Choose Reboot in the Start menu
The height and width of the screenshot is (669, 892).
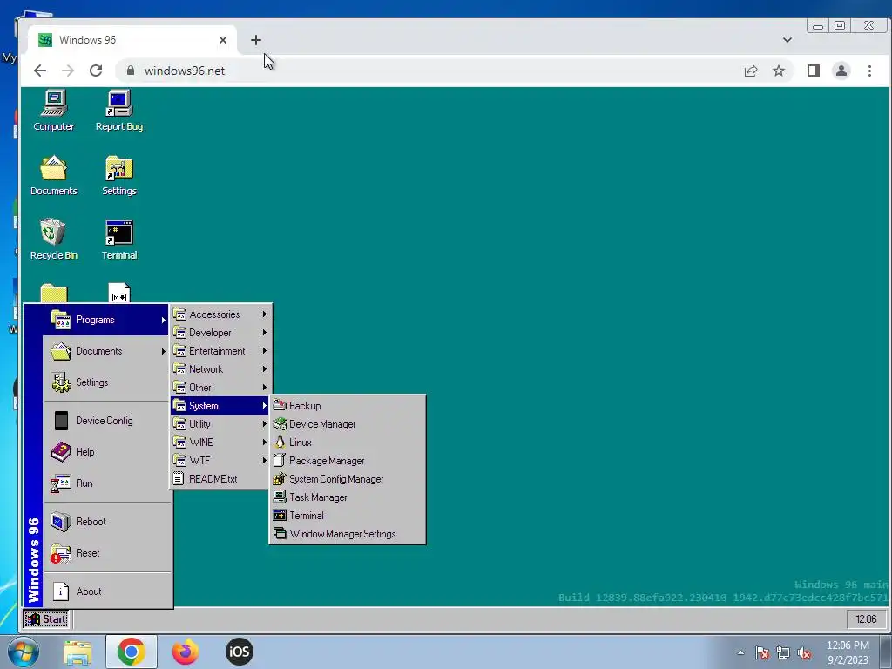[x=106, y=521]
